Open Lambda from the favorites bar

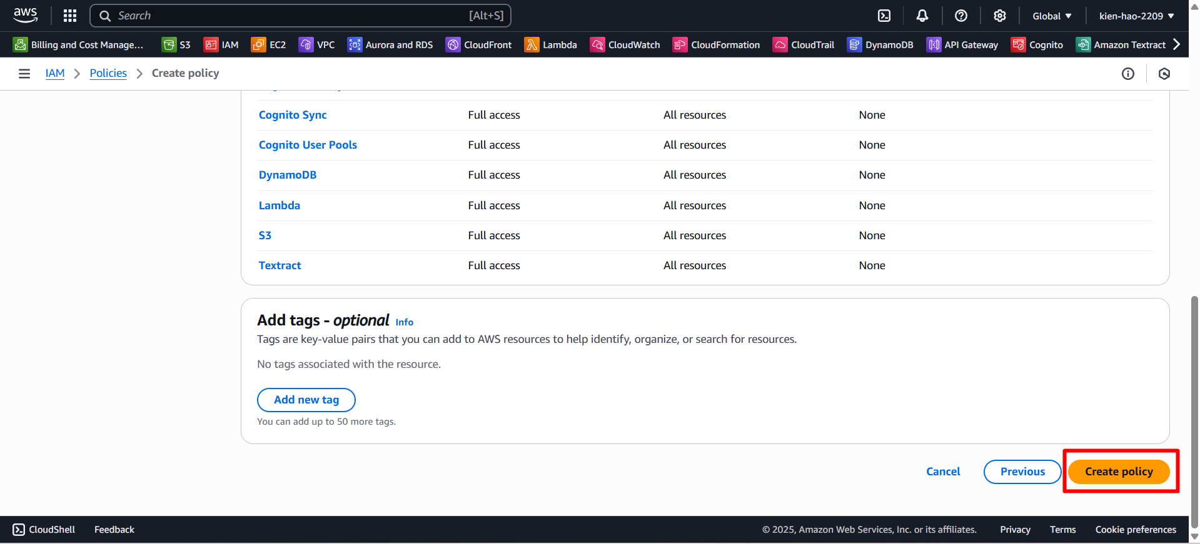551,45
